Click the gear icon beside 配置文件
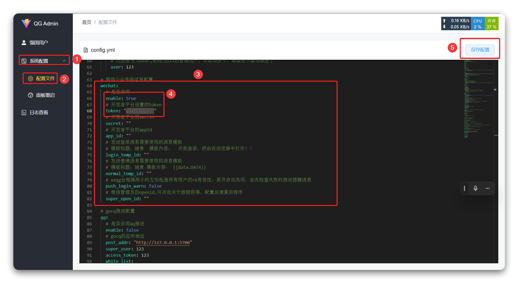The height and width of the screenshot is (283, 518). [x=31, y=79]
